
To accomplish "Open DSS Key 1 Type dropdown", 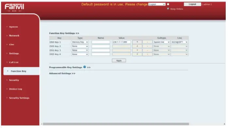I will tap(80, 42).
